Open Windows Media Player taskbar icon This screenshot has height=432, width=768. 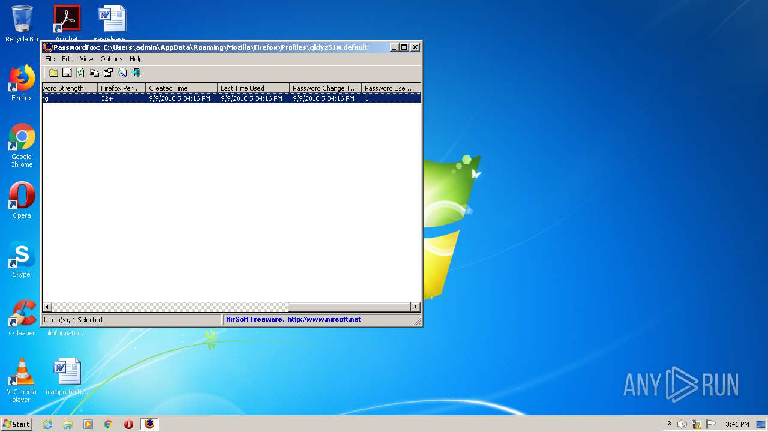(88, 424)
